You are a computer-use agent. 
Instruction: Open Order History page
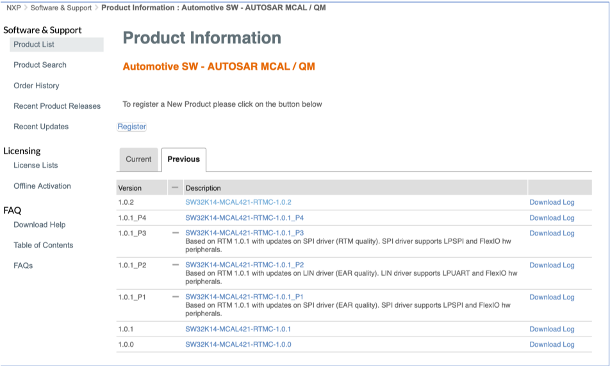(x=37, y=86)
